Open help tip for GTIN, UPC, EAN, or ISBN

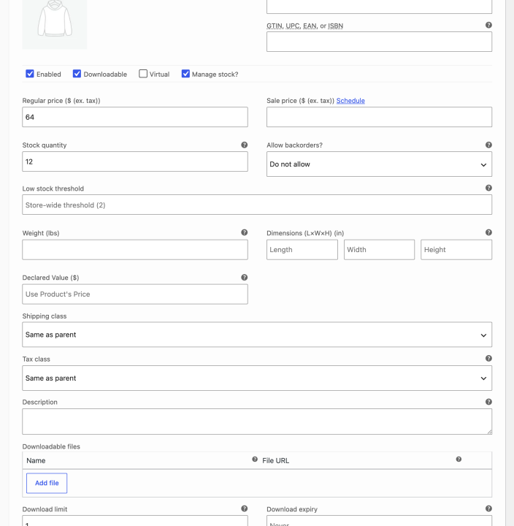(x=488, y=25)
